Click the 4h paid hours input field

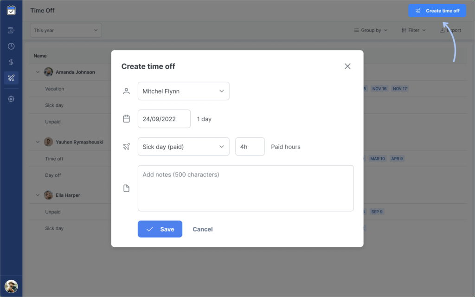click(x=250, y=146)
